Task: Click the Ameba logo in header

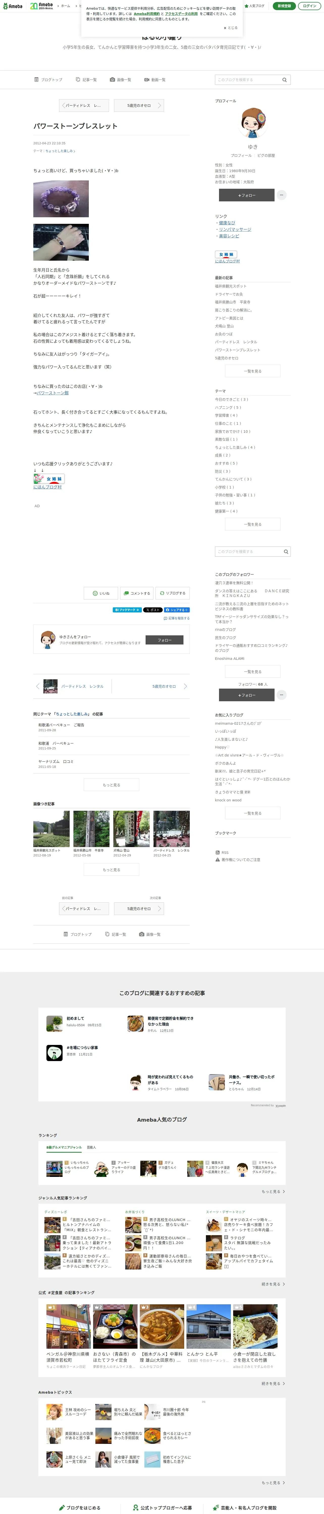Action: tap(12, 6)
